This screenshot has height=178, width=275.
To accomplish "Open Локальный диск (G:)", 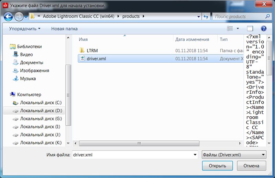I will coord(41,118).
